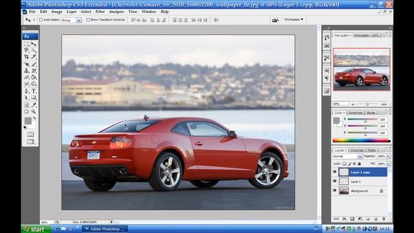This screenshot has height=233, width=414.
Task: Select the Crop tool
Action: pos(27,56)
